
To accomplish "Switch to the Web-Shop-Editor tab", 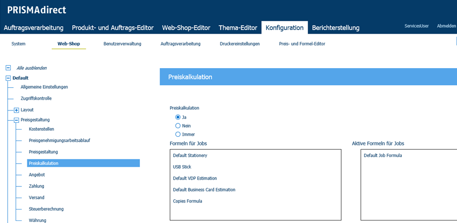I will click(x=186, y=28).
